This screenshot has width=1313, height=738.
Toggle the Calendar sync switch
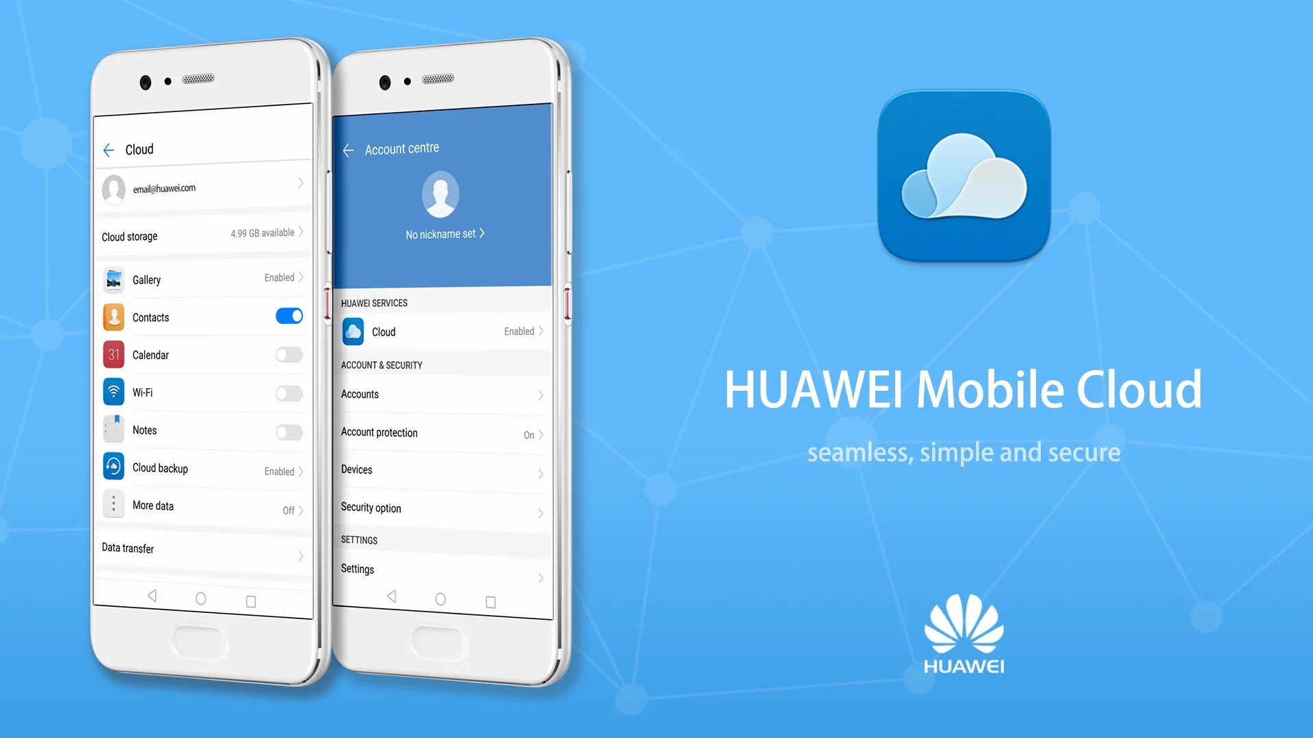[289, 353]
